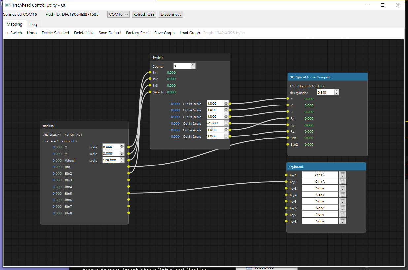The height and width of the screenshot is (270, 408).
Task: Select the Trackball Btn5 output port
Action: point(129,193)
